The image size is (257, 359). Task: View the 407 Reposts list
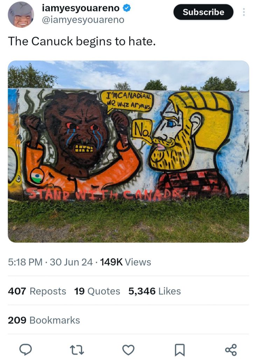tap(37, 291)
